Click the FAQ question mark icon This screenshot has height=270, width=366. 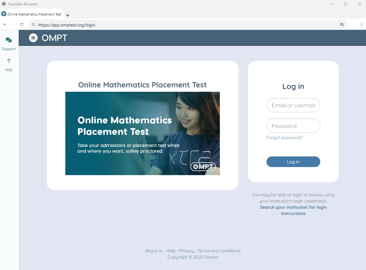click(8, 61)
